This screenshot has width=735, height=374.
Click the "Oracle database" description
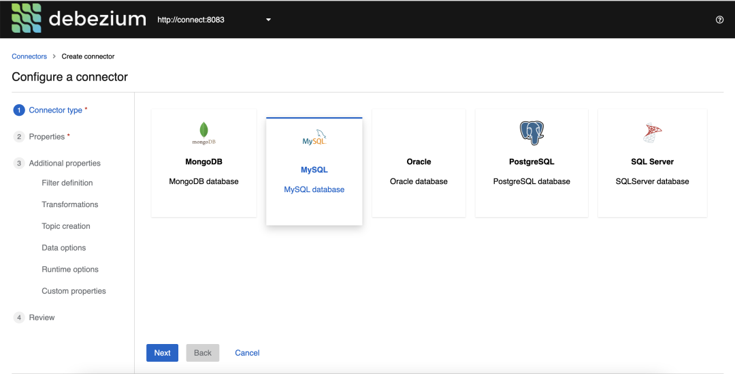(x=419, y=182)
